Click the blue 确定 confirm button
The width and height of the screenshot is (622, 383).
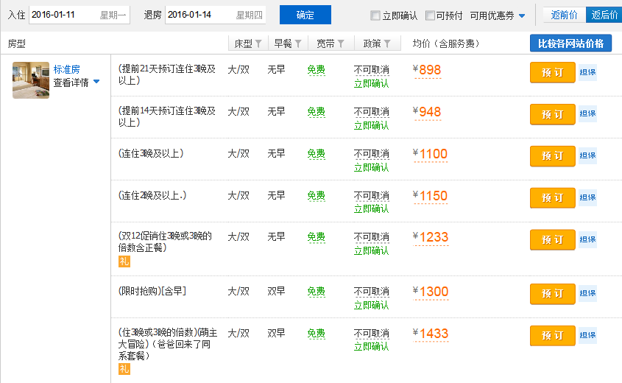tap(305, 15)
